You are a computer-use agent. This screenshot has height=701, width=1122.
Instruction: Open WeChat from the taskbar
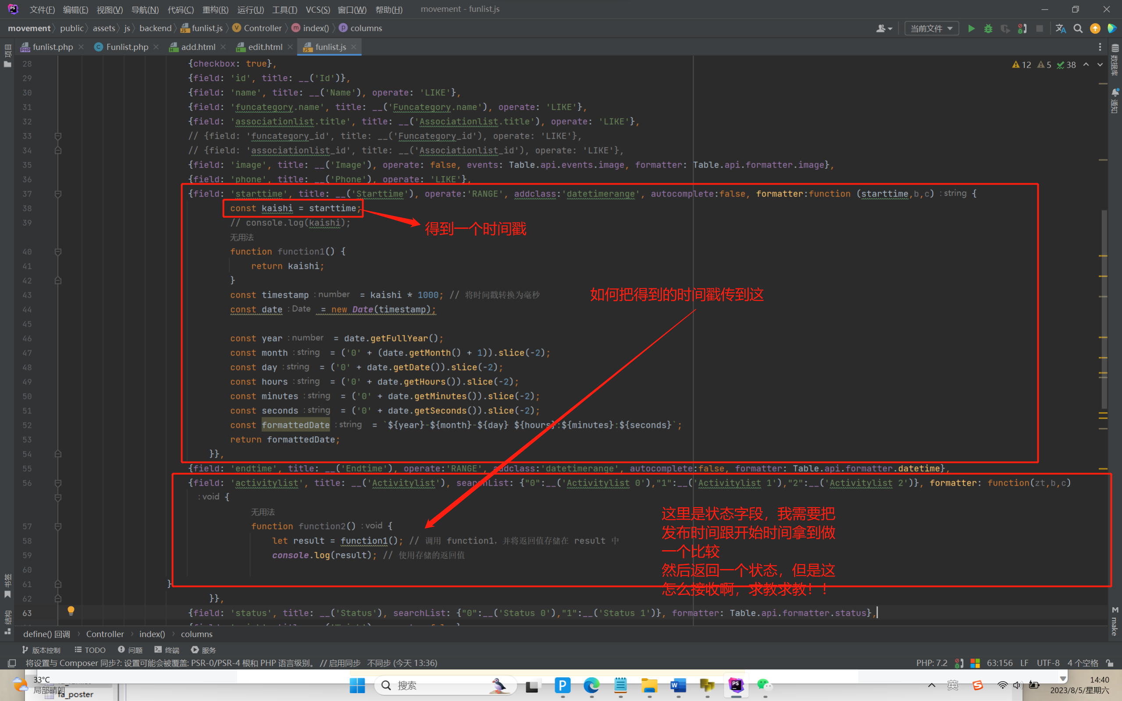[x=765, y=685]
